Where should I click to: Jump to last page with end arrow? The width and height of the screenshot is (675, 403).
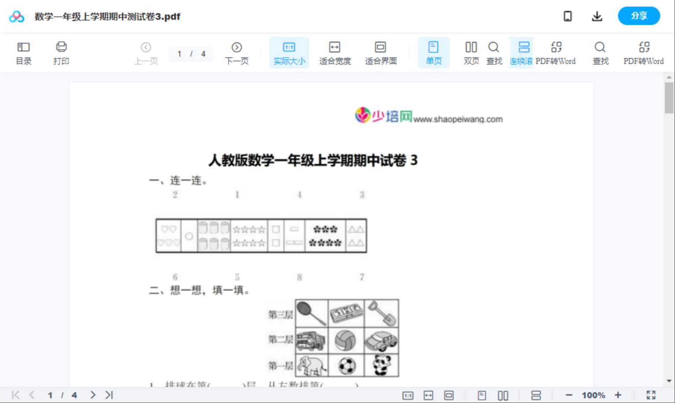(x=109, y=395)
